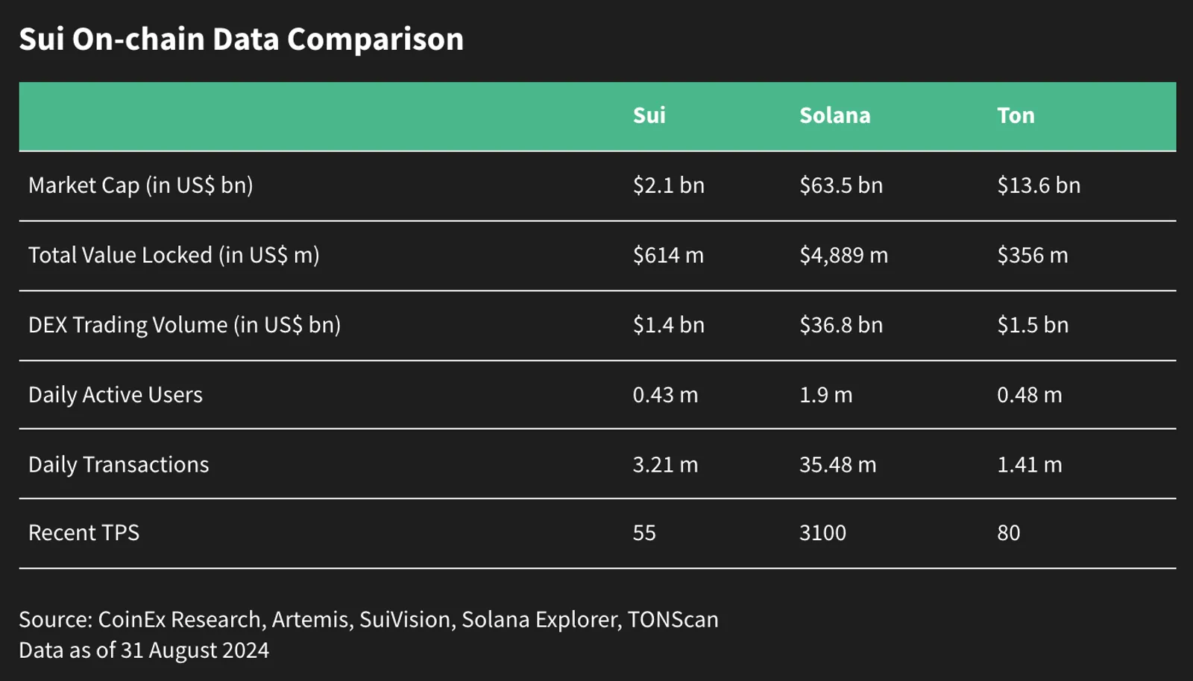Click the Sui column header
1193x681 pixels.
click(649, 115)
